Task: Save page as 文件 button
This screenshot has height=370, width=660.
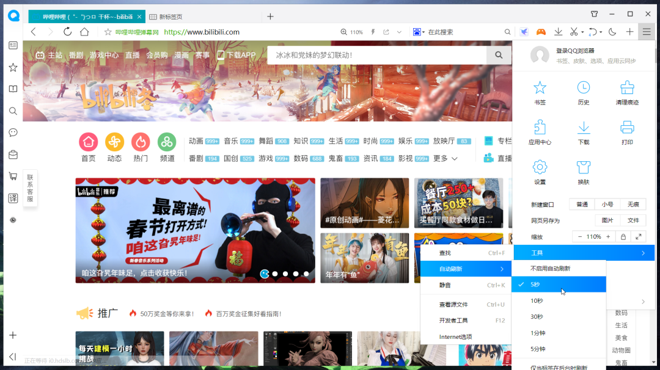Action: pyautogui.click(x=633, y=220)
